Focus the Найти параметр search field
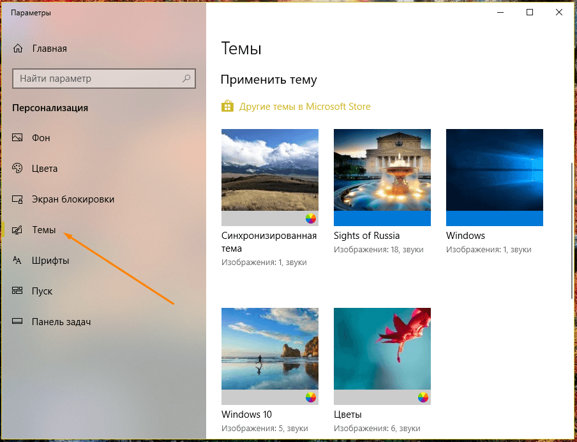The width and height of the screenshot is (577, 442). [104, 78]
